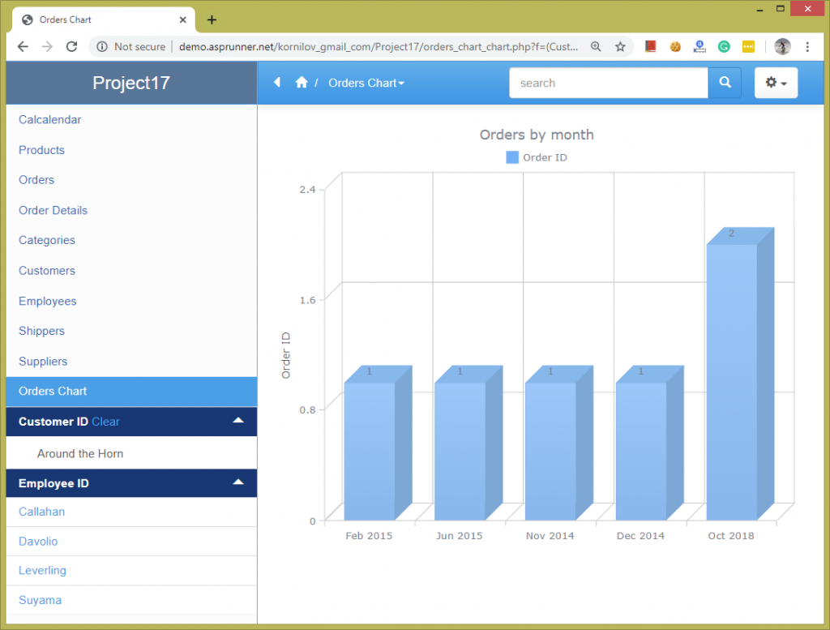Open the Orders Chart breadcrumb dropdown
830x630 pixels.
(366, 82)
